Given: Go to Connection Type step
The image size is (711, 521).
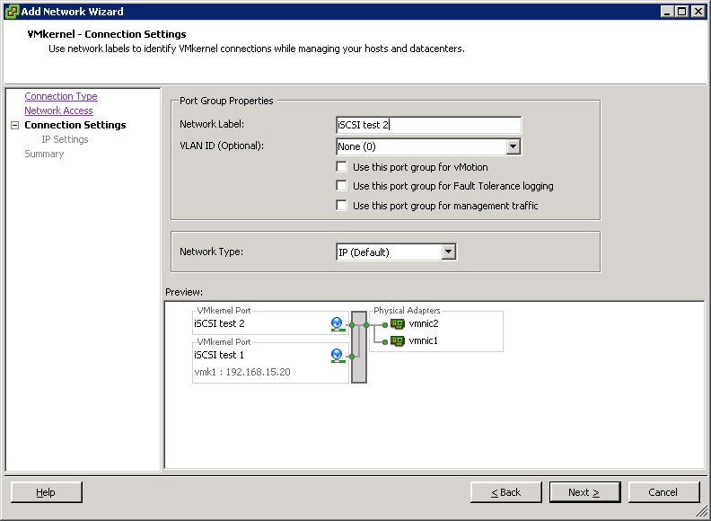Looking at the screenshot, I should 61,96.
